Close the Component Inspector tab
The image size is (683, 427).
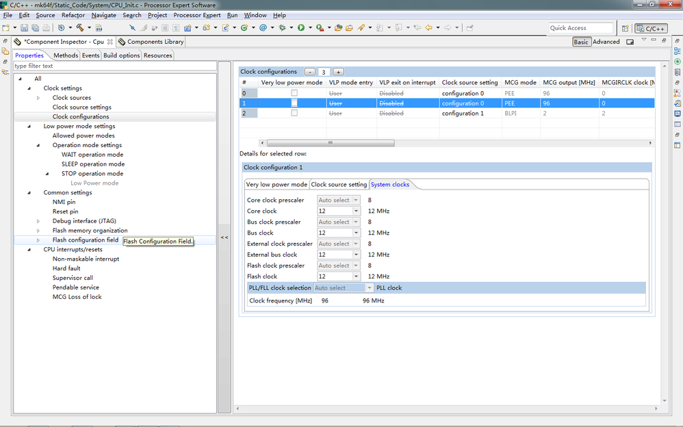point(110,42)
